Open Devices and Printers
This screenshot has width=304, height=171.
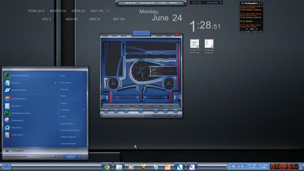tap(70, 130)
